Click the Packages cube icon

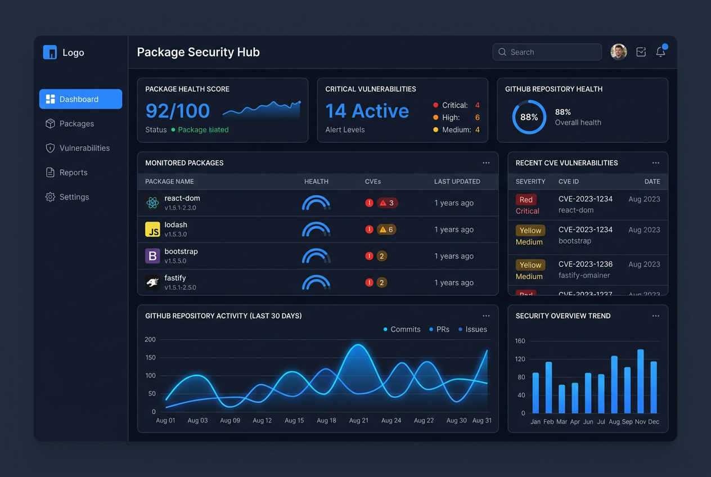50,124
